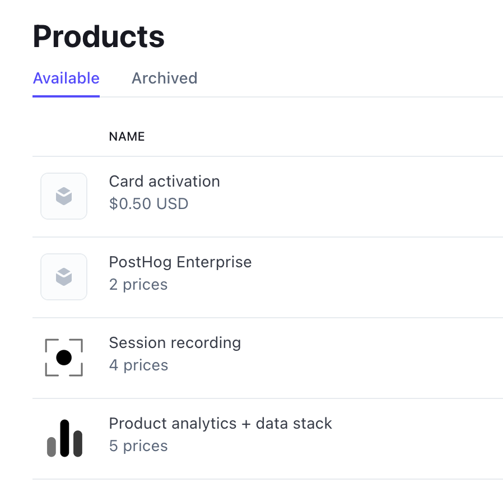Open the Card activation product thumbnail

(x=63, y=196)
